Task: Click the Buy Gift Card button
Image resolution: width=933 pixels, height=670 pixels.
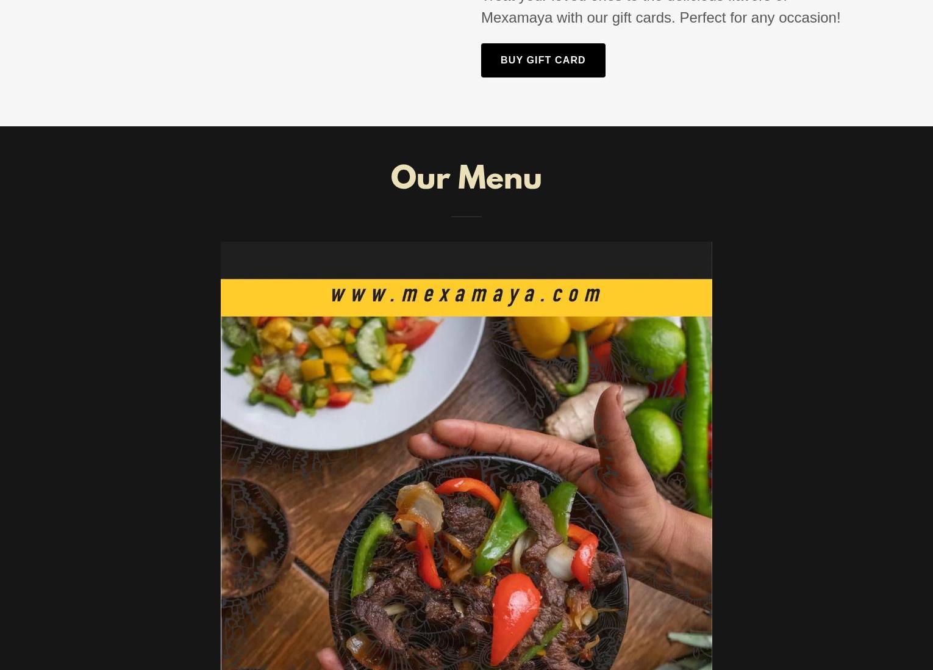Action: tap(543, 60)
